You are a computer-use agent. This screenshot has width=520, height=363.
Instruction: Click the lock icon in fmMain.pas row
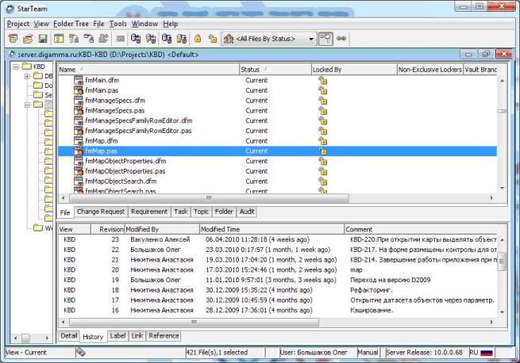coord(322,90)
